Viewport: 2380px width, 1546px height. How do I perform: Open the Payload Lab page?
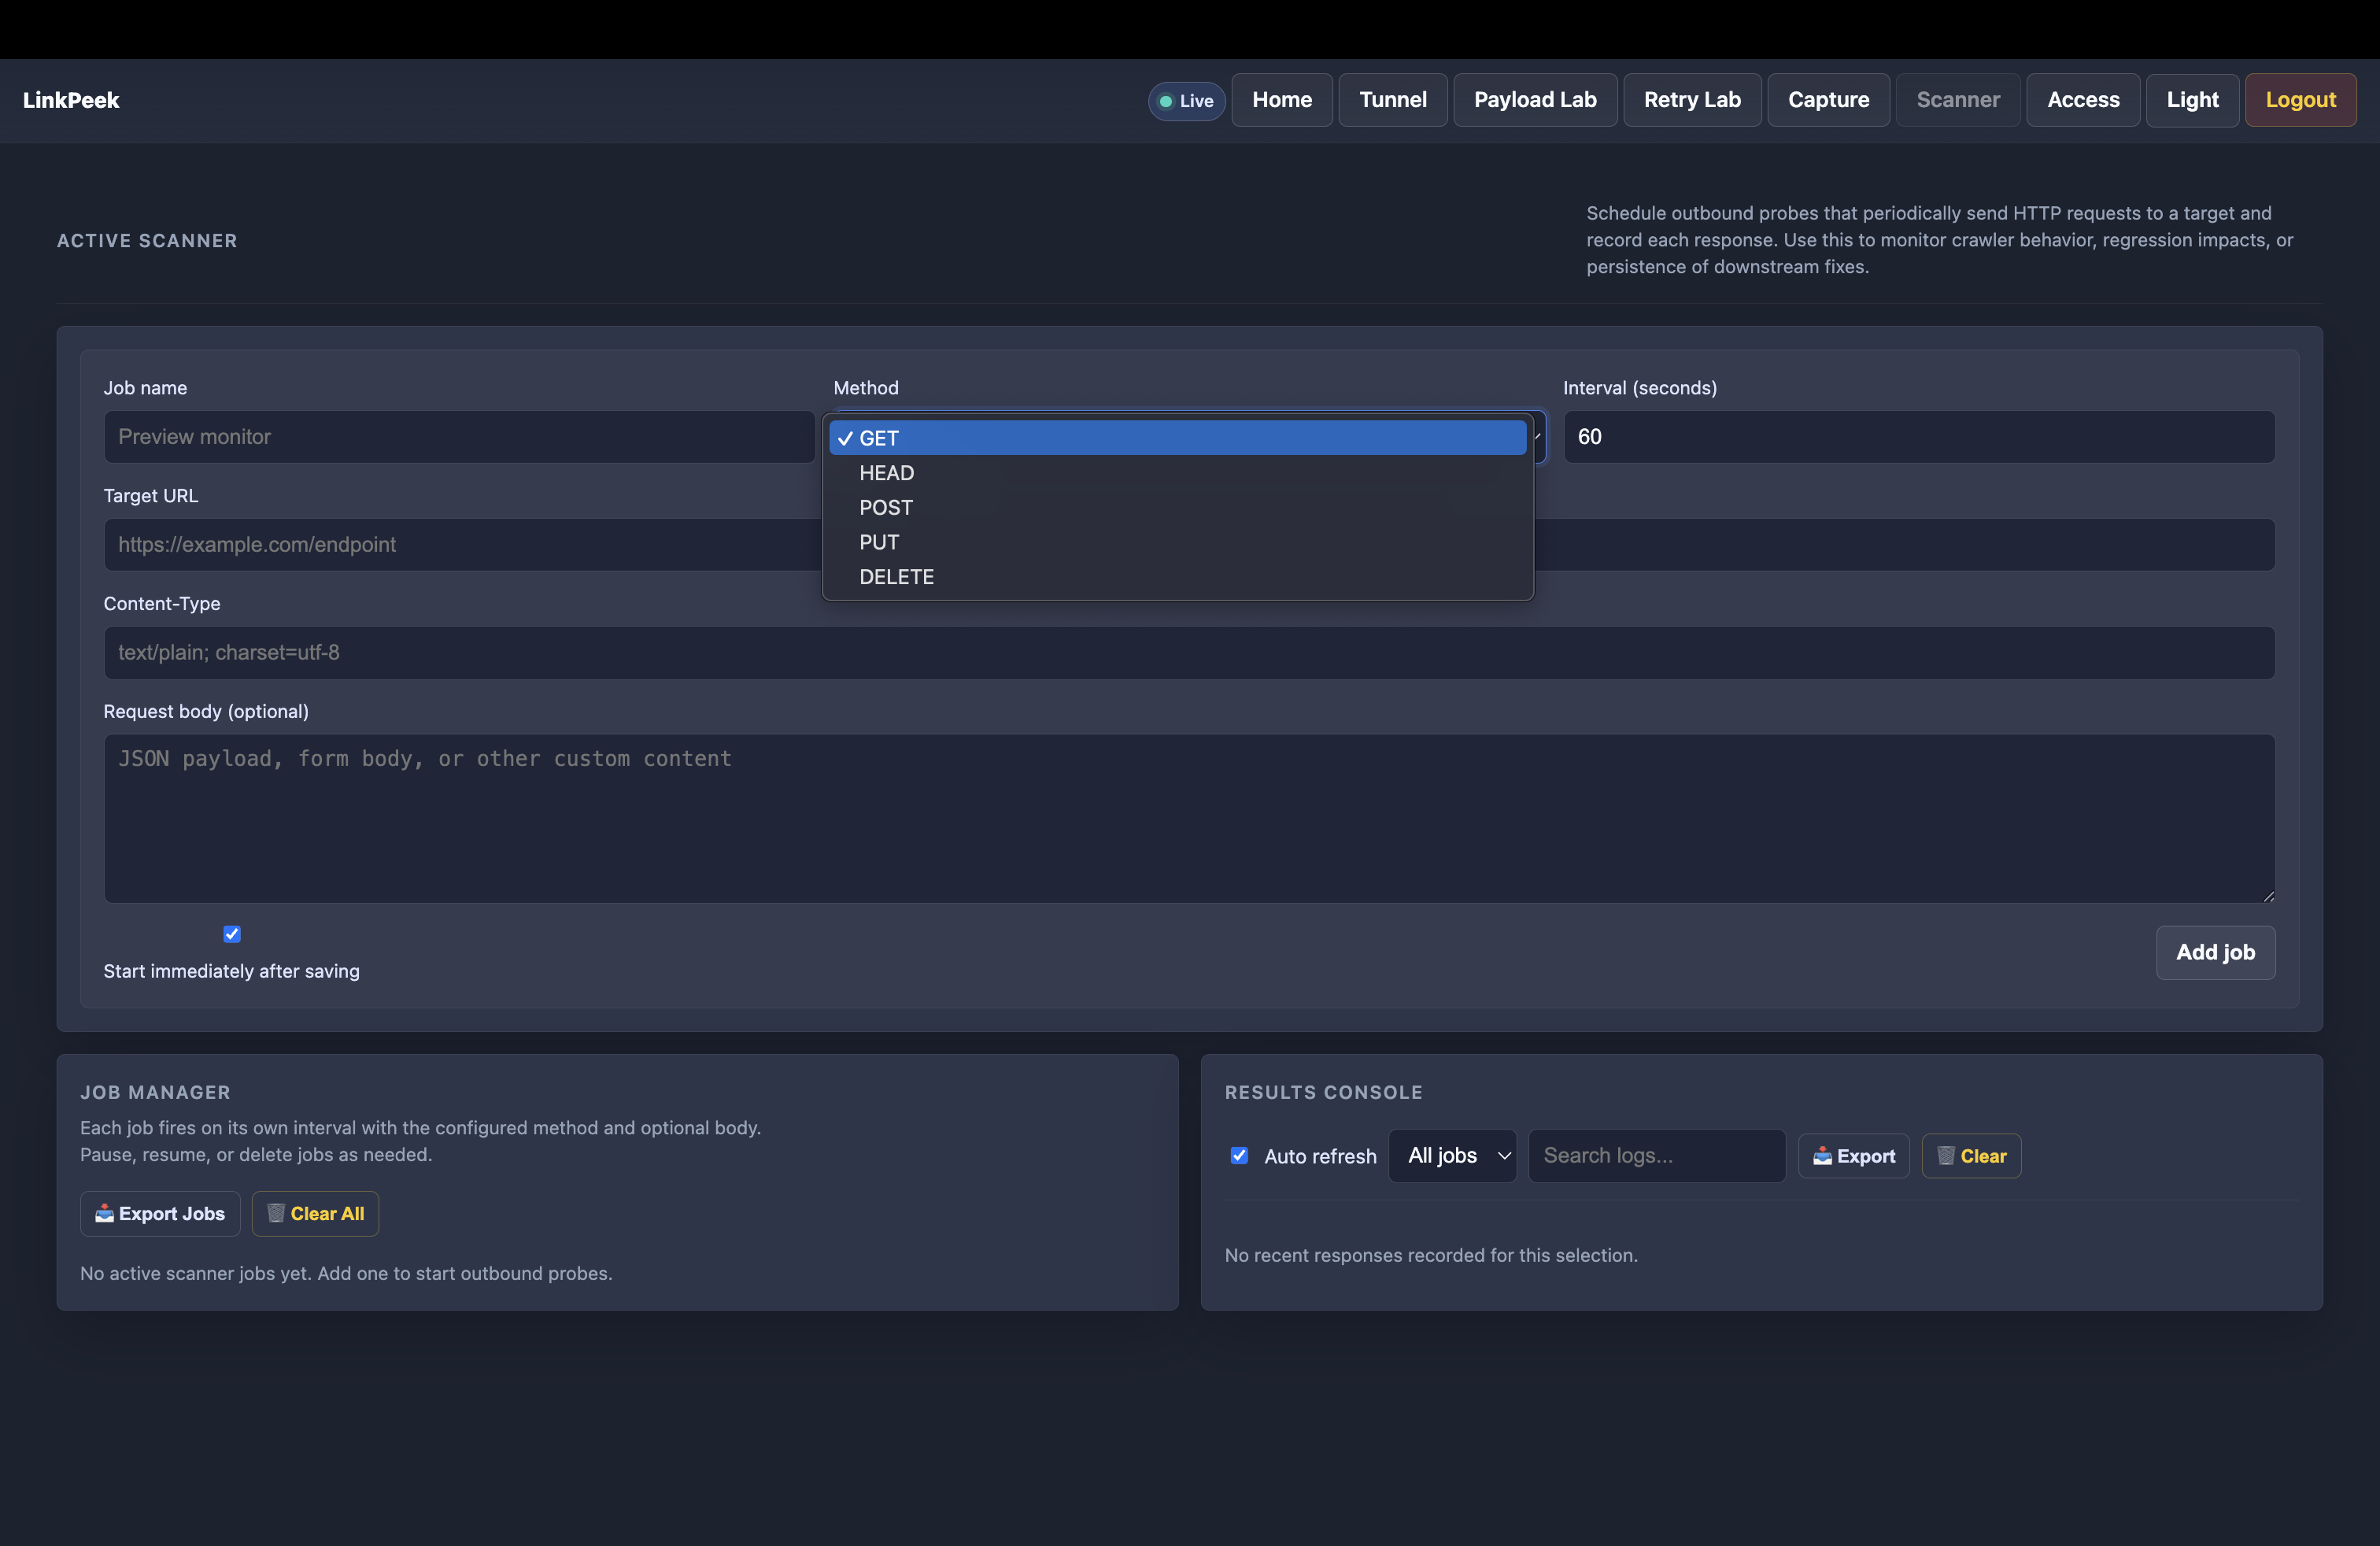(1535, 100)
